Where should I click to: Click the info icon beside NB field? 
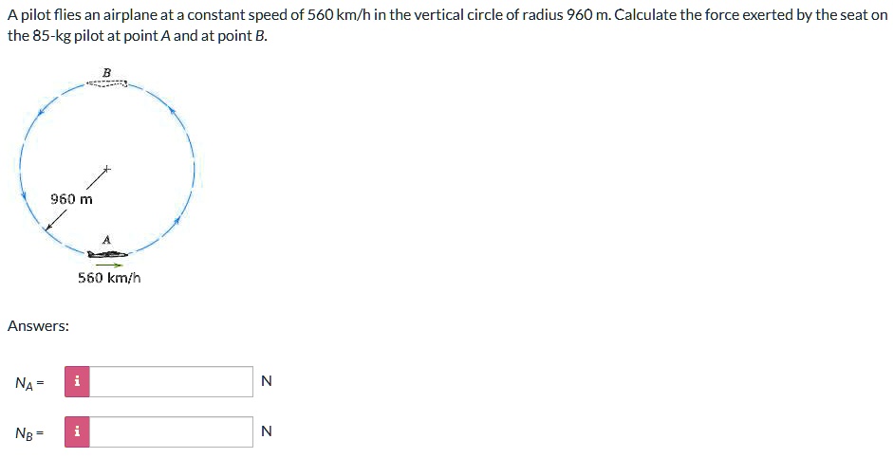(79, 432)
